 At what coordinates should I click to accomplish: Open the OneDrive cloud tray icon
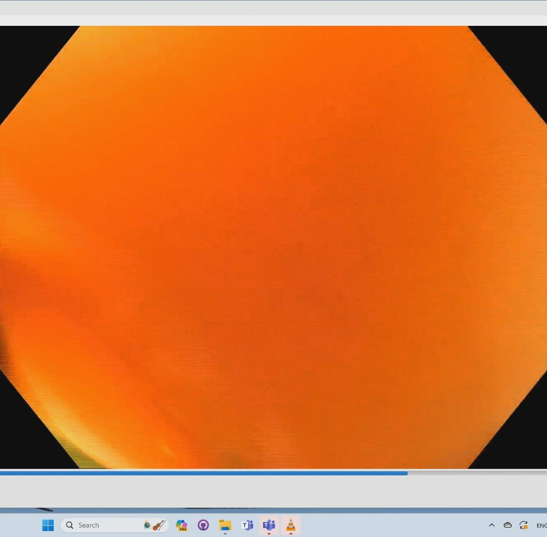508,525
